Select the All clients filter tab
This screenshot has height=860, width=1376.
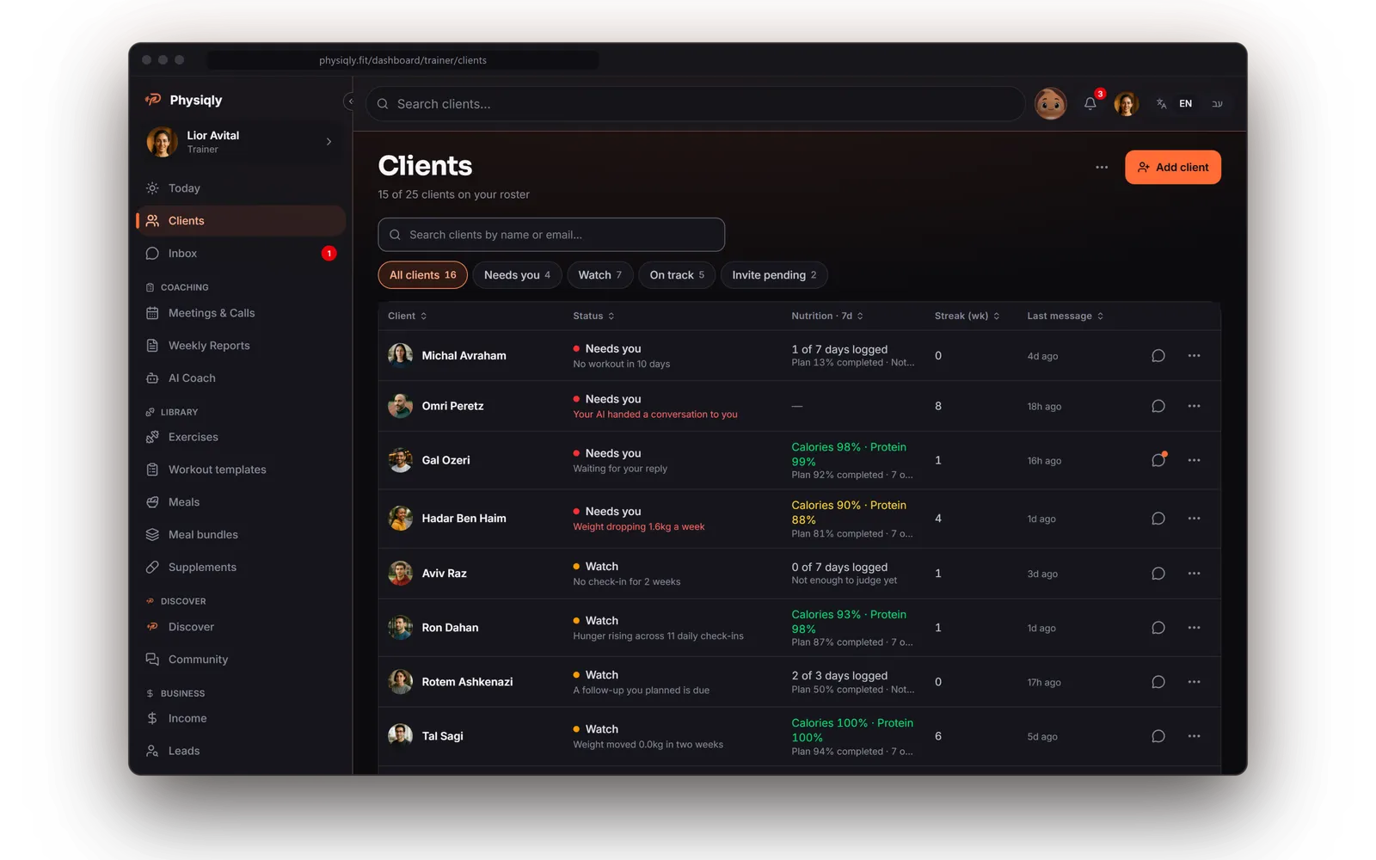point(423,275)
